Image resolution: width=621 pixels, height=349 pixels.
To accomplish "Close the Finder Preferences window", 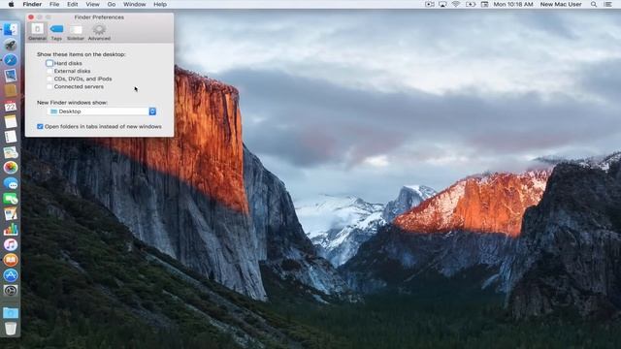I will 31,17.
